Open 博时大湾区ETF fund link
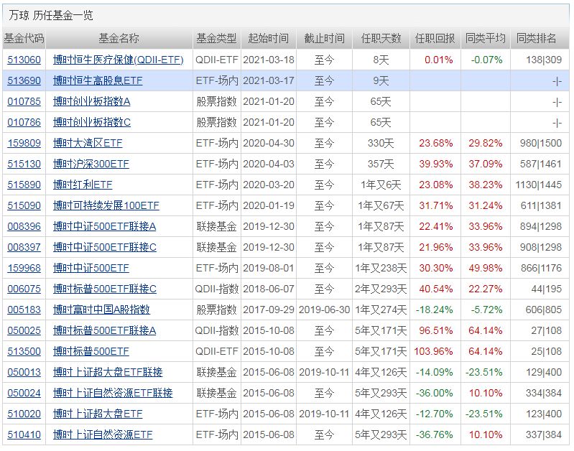Viewport: 574px width, 451px height. [88, 143]
